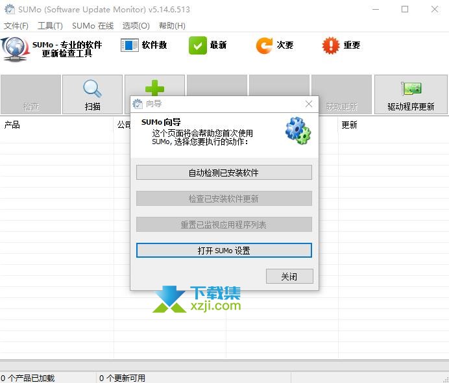Click the '0 个更新可用' status text
The height and width of the screenshot is (383, 449).
[122, 378]
